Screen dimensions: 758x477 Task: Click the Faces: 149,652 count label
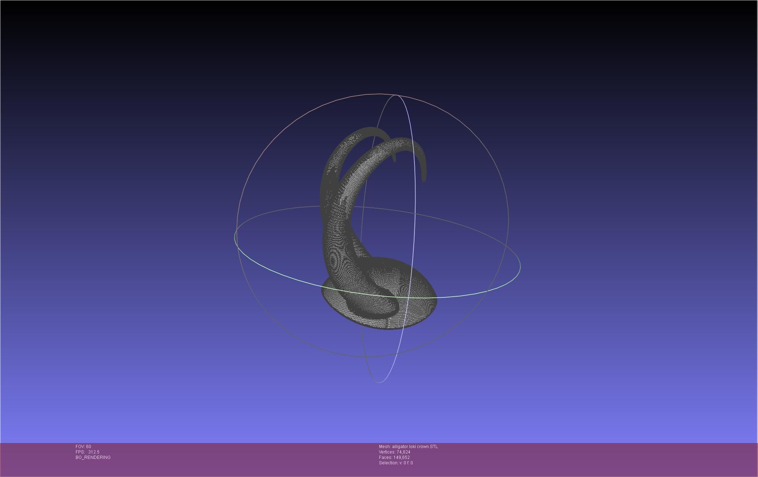(x=394, y=457)
